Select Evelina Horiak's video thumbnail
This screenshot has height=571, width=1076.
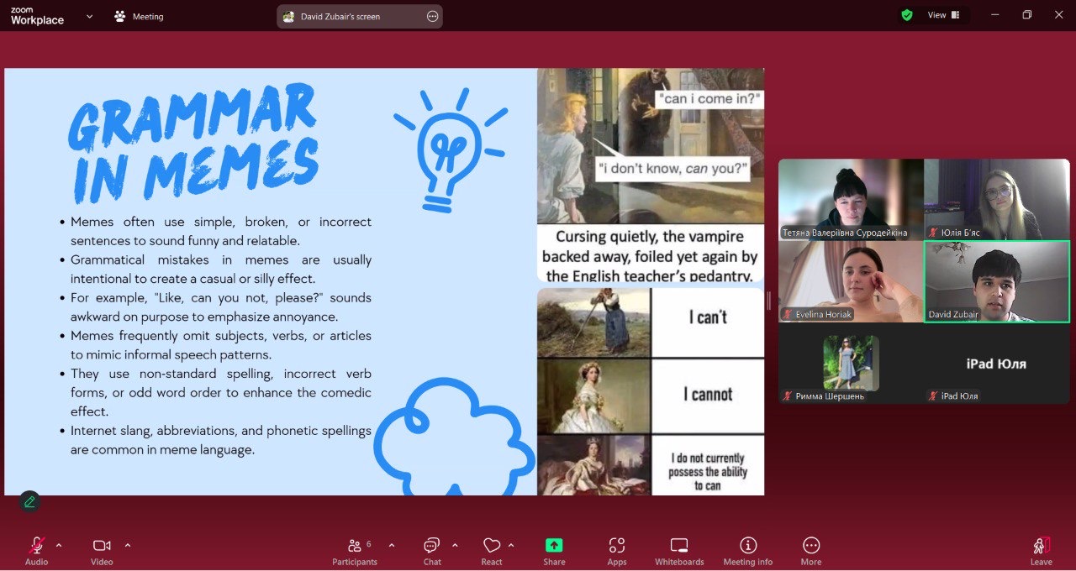point(851,282)
